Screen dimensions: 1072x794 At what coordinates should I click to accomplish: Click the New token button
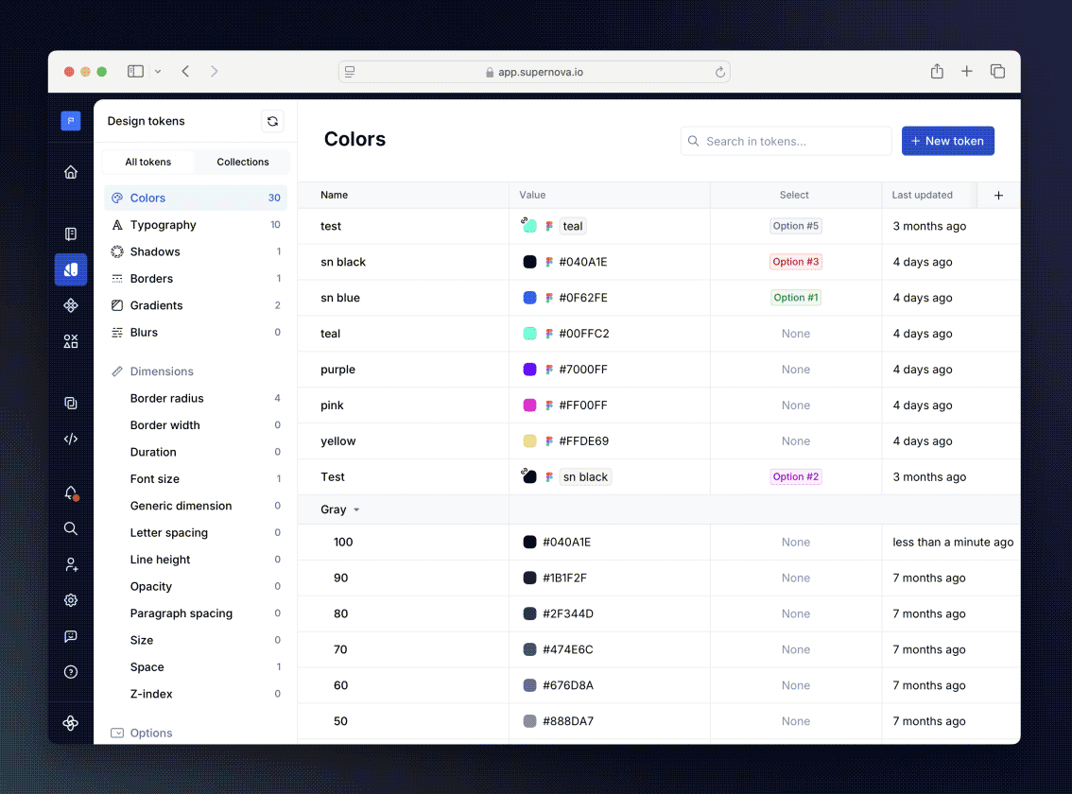[947, 141]
